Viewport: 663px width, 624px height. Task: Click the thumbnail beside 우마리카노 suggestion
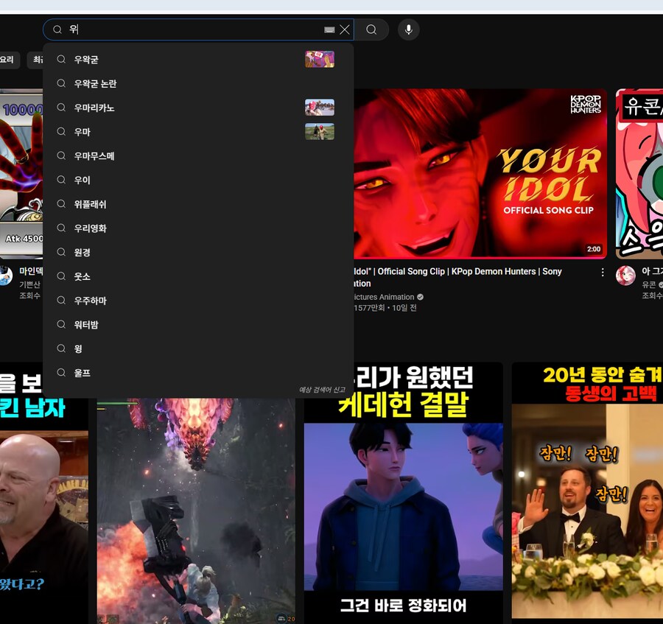tap(320, 108)
